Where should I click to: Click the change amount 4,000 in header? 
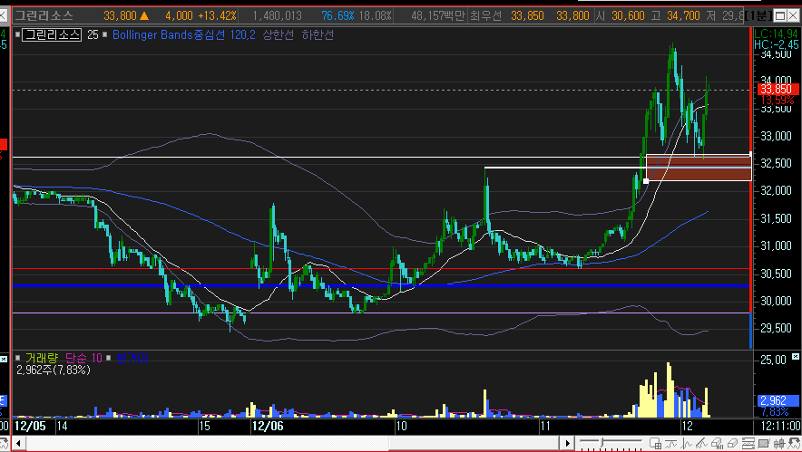179,15
